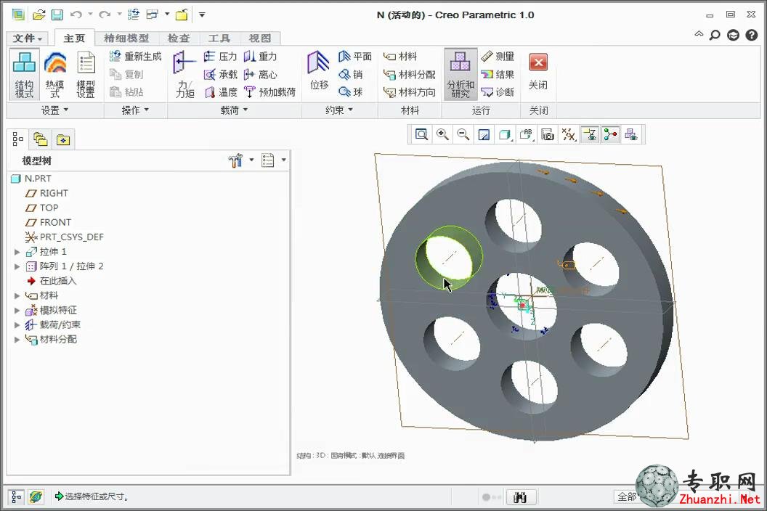Create a Ball constraint (球)
The image size is (767, 511).
click(x=351, y=92)
